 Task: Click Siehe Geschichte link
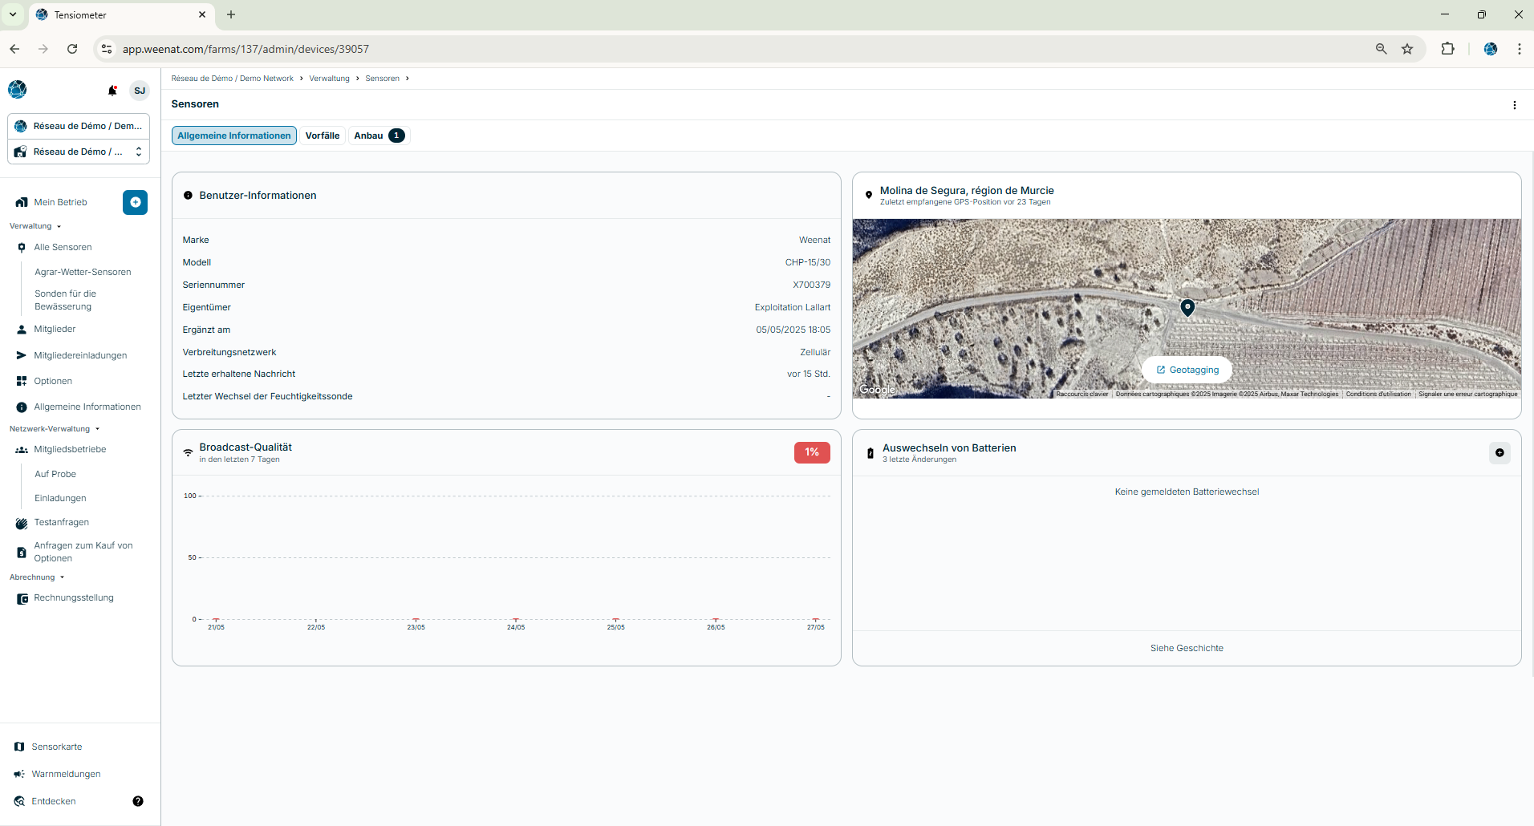coord(1187,648)
